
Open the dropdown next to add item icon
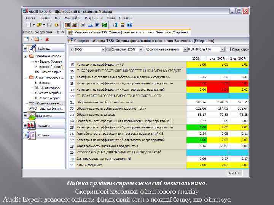32,39
